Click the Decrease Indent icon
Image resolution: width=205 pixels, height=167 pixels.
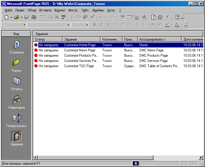tap(152, 25)
